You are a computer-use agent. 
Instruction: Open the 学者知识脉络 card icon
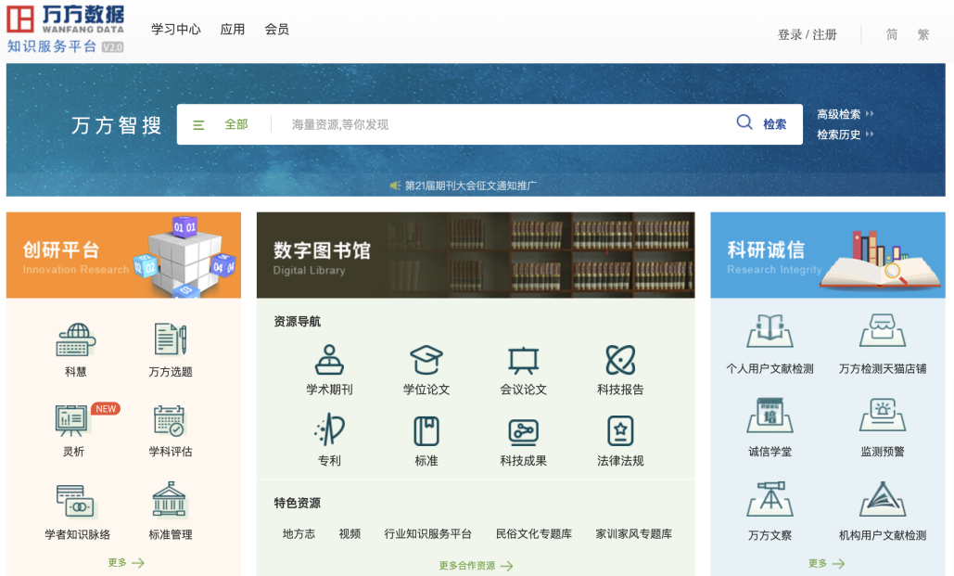pos(77,501)
